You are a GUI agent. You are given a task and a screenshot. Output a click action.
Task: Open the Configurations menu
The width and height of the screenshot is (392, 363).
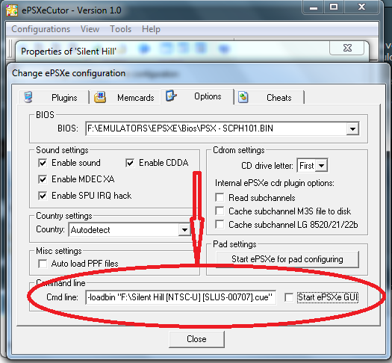point(41,29)
